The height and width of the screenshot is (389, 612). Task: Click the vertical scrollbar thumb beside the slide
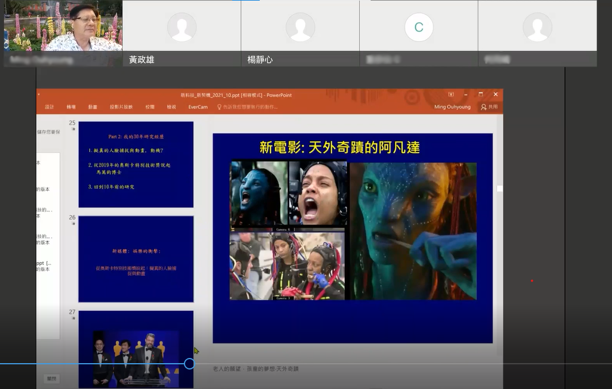pos(499,188)
